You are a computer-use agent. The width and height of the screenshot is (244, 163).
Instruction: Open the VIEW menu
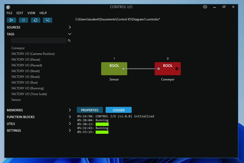tap(31, 13)
